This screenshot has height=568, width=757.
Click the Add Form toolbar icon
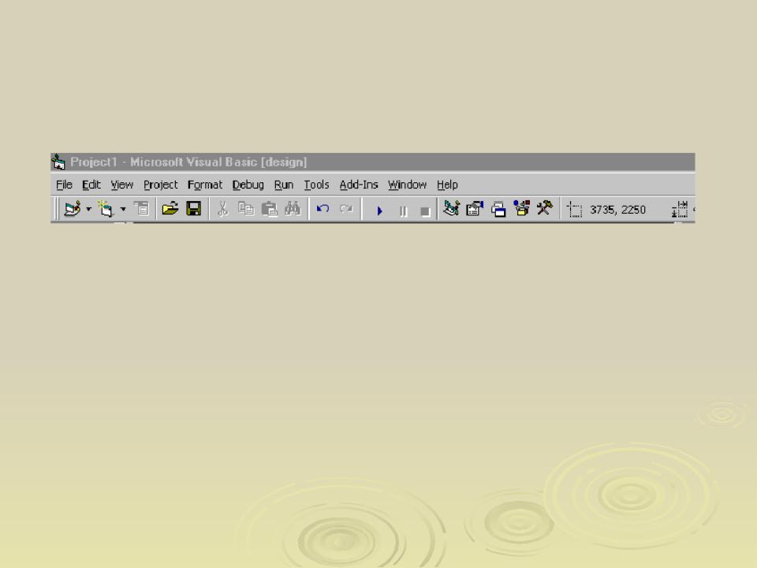(x=105, y=208)
